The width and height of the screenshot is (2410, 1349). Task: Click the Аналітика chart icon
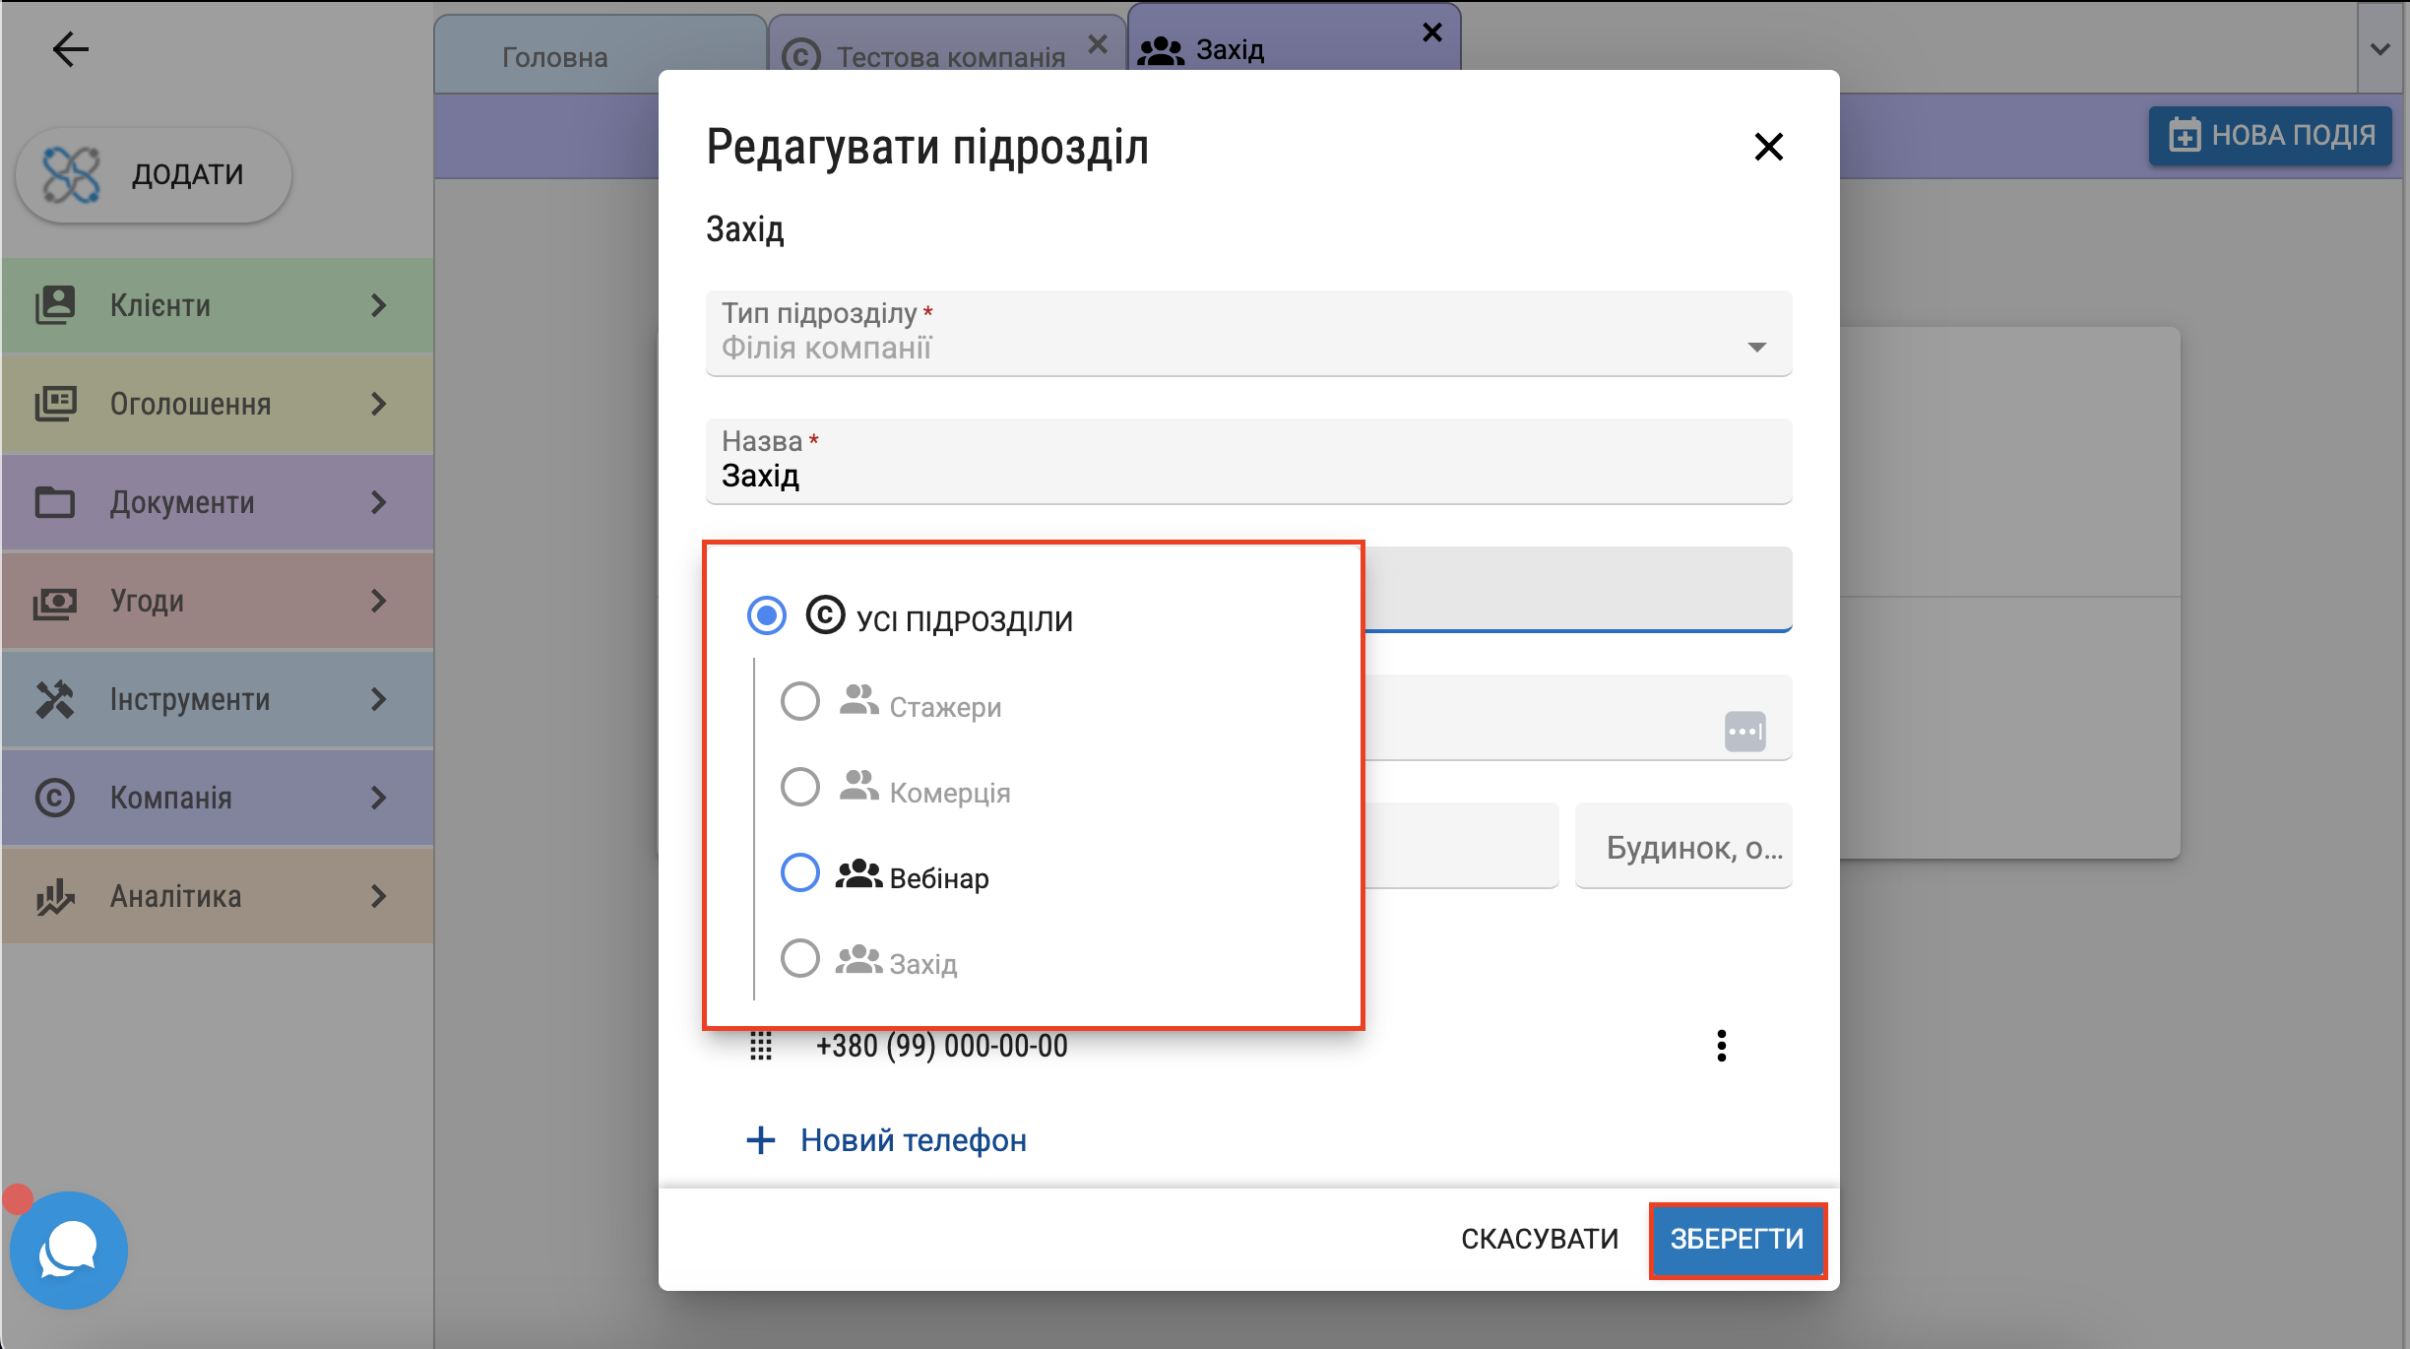tap(55, 896)
